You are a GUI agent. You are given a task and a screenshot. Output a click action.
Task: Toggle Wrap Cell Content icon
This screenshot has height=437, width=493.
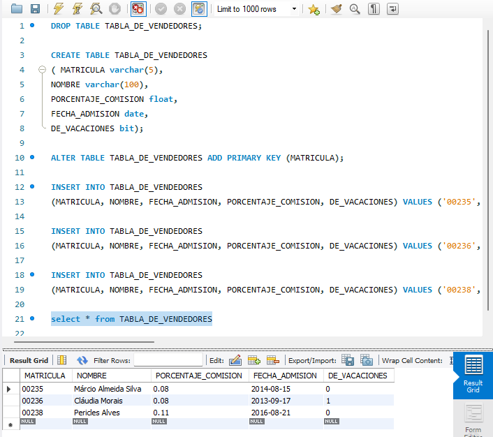(452, 360)
